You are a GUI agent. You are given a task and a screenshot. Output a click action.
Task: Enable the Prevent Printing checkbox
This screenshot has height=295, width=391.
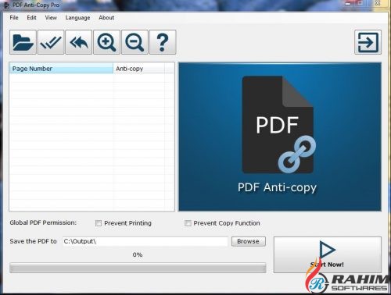point(99,223)
